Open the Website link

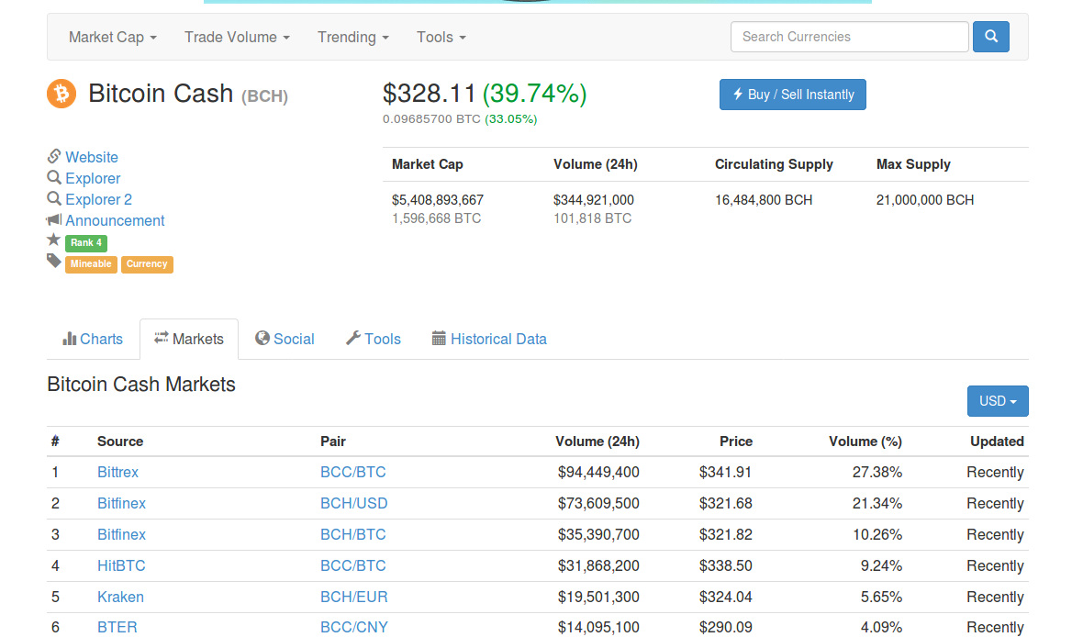coord(92,158)
